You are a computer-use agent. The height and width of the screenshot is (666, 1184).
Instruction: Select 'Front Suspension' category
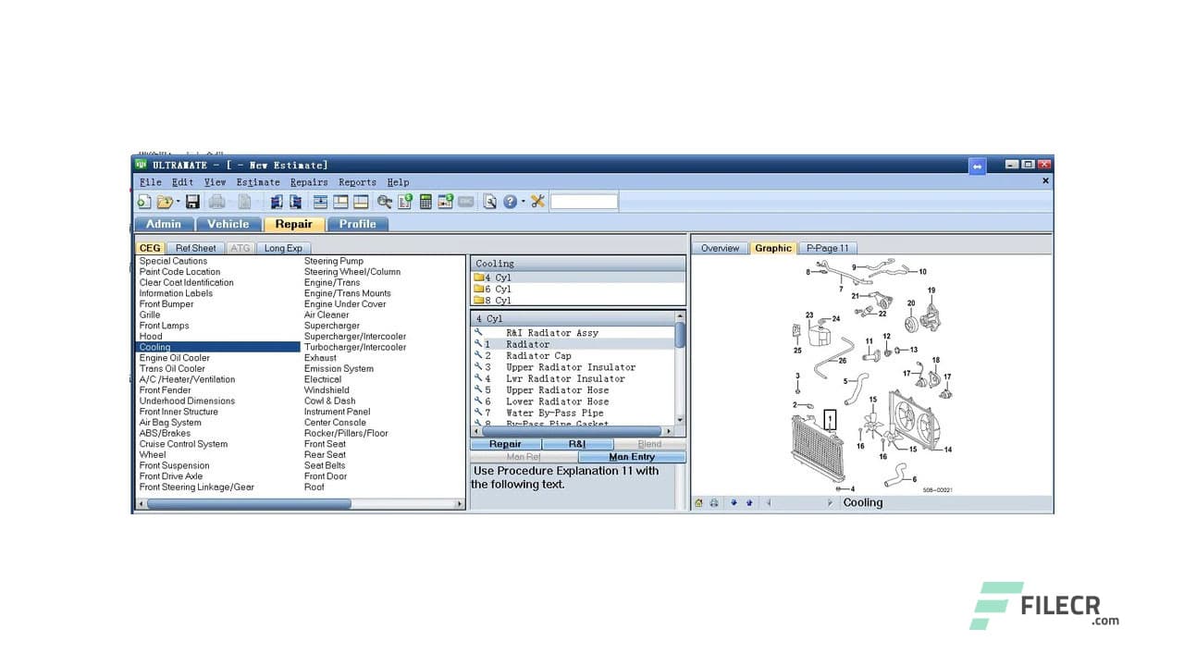pyautogui.click(x=175, y=465)
